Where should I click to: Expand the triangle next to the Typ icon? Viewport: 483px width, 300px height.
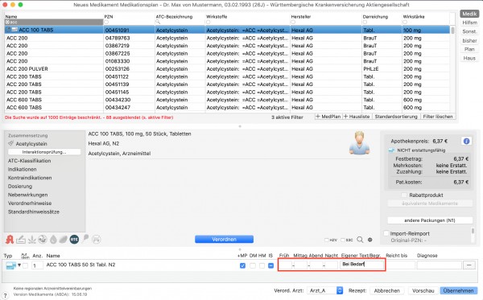(19, 265)
